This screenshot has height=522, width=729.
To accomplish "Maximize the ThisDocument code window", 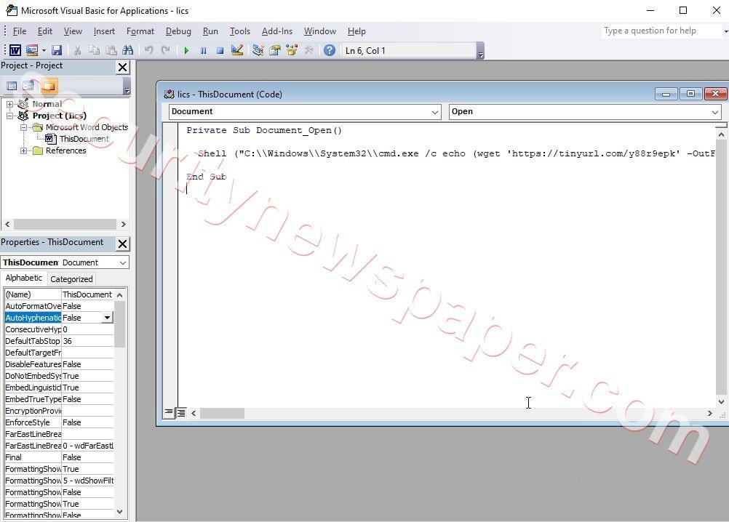I will tap(691, 94).
